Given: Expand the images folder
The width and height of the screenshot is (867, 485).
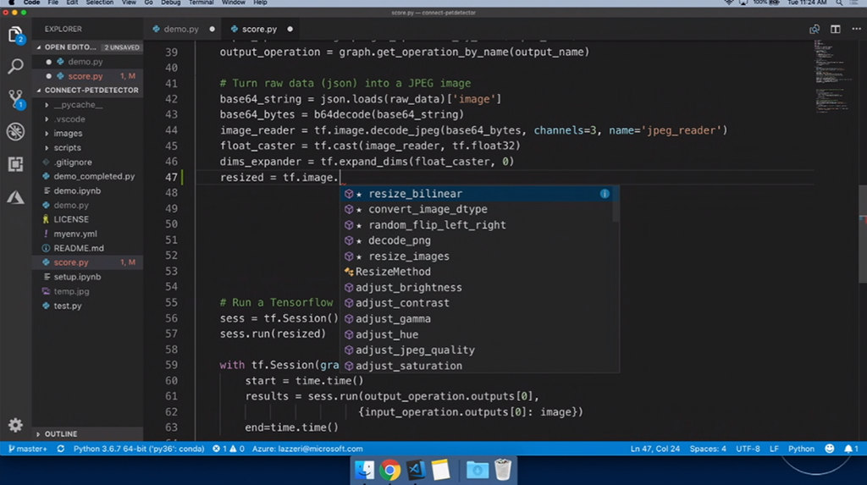Looking at the screenshot, I should (x=68, y=133).
